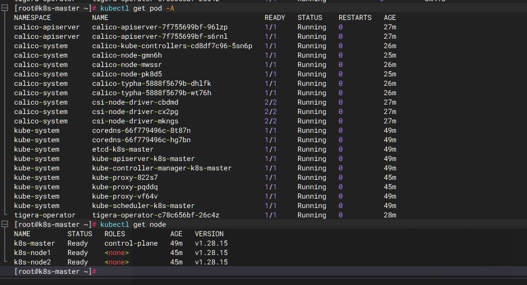Image resolution: width=527 pixels, height=285 pixels.
Task: Click <none> role of k8s-node2
Action: (x=117, y=262)
